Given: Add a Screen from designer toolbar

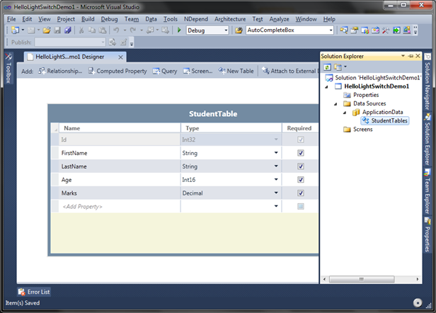Looking at the screenshot, I should click(x=197, y=71).
